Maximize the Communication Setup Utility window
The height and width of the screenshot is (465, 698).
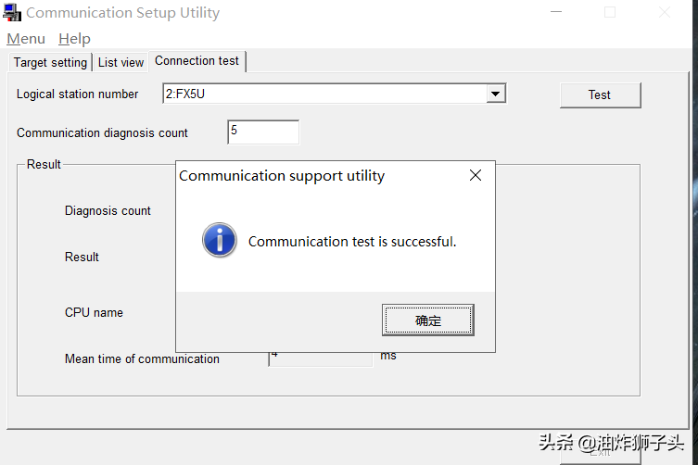point(610,12)
